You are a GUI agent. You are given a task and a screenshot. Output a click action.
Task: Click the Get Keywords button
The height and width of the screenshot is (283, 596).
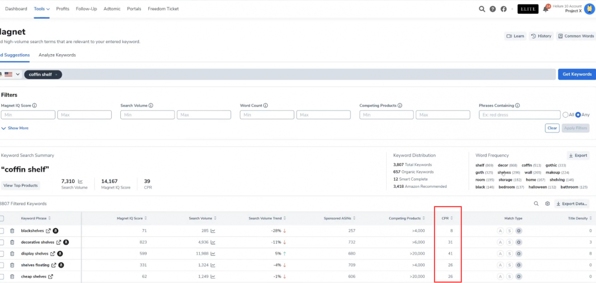click(577, 74)
